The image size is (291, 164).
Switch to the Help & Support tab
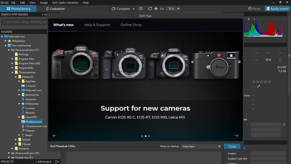[97, 25]
